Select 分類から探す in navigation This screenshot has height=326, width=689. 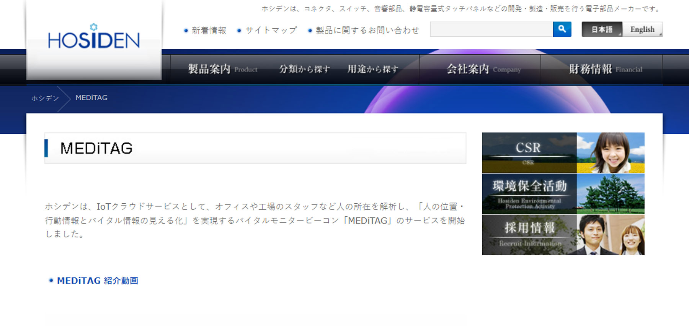(304, 69)
